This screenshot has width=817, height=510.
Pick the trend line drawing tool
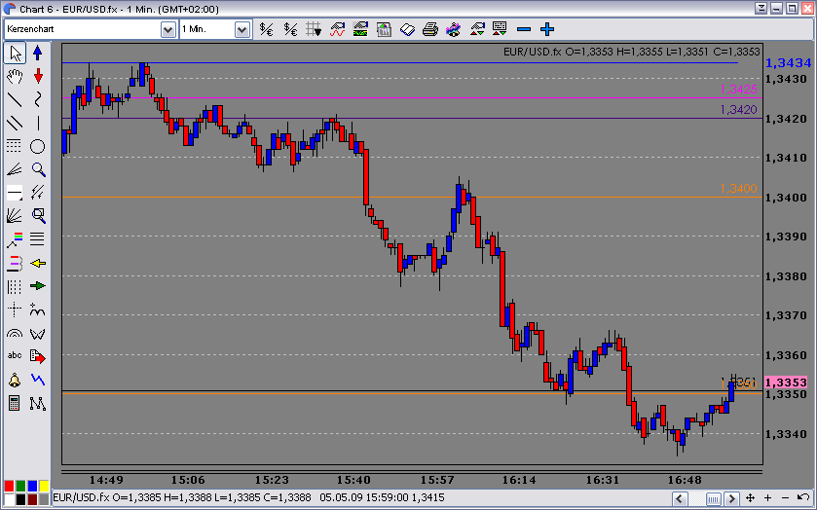[x=16, y=99]
